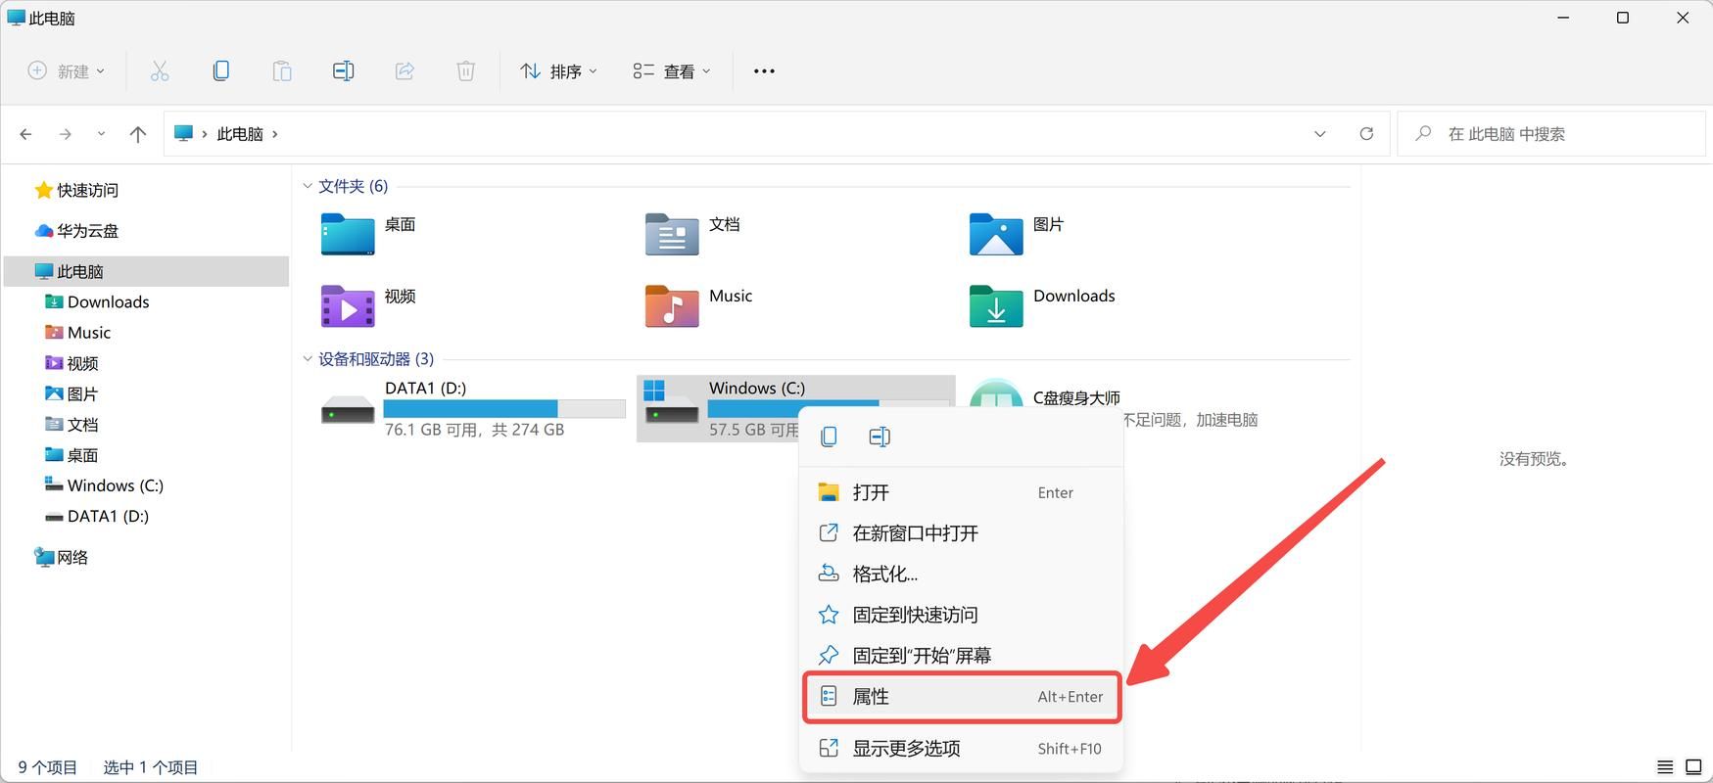Open the 桌面 folder icon
Viewport: 1713px width, 783px height.
click(348, 235)
